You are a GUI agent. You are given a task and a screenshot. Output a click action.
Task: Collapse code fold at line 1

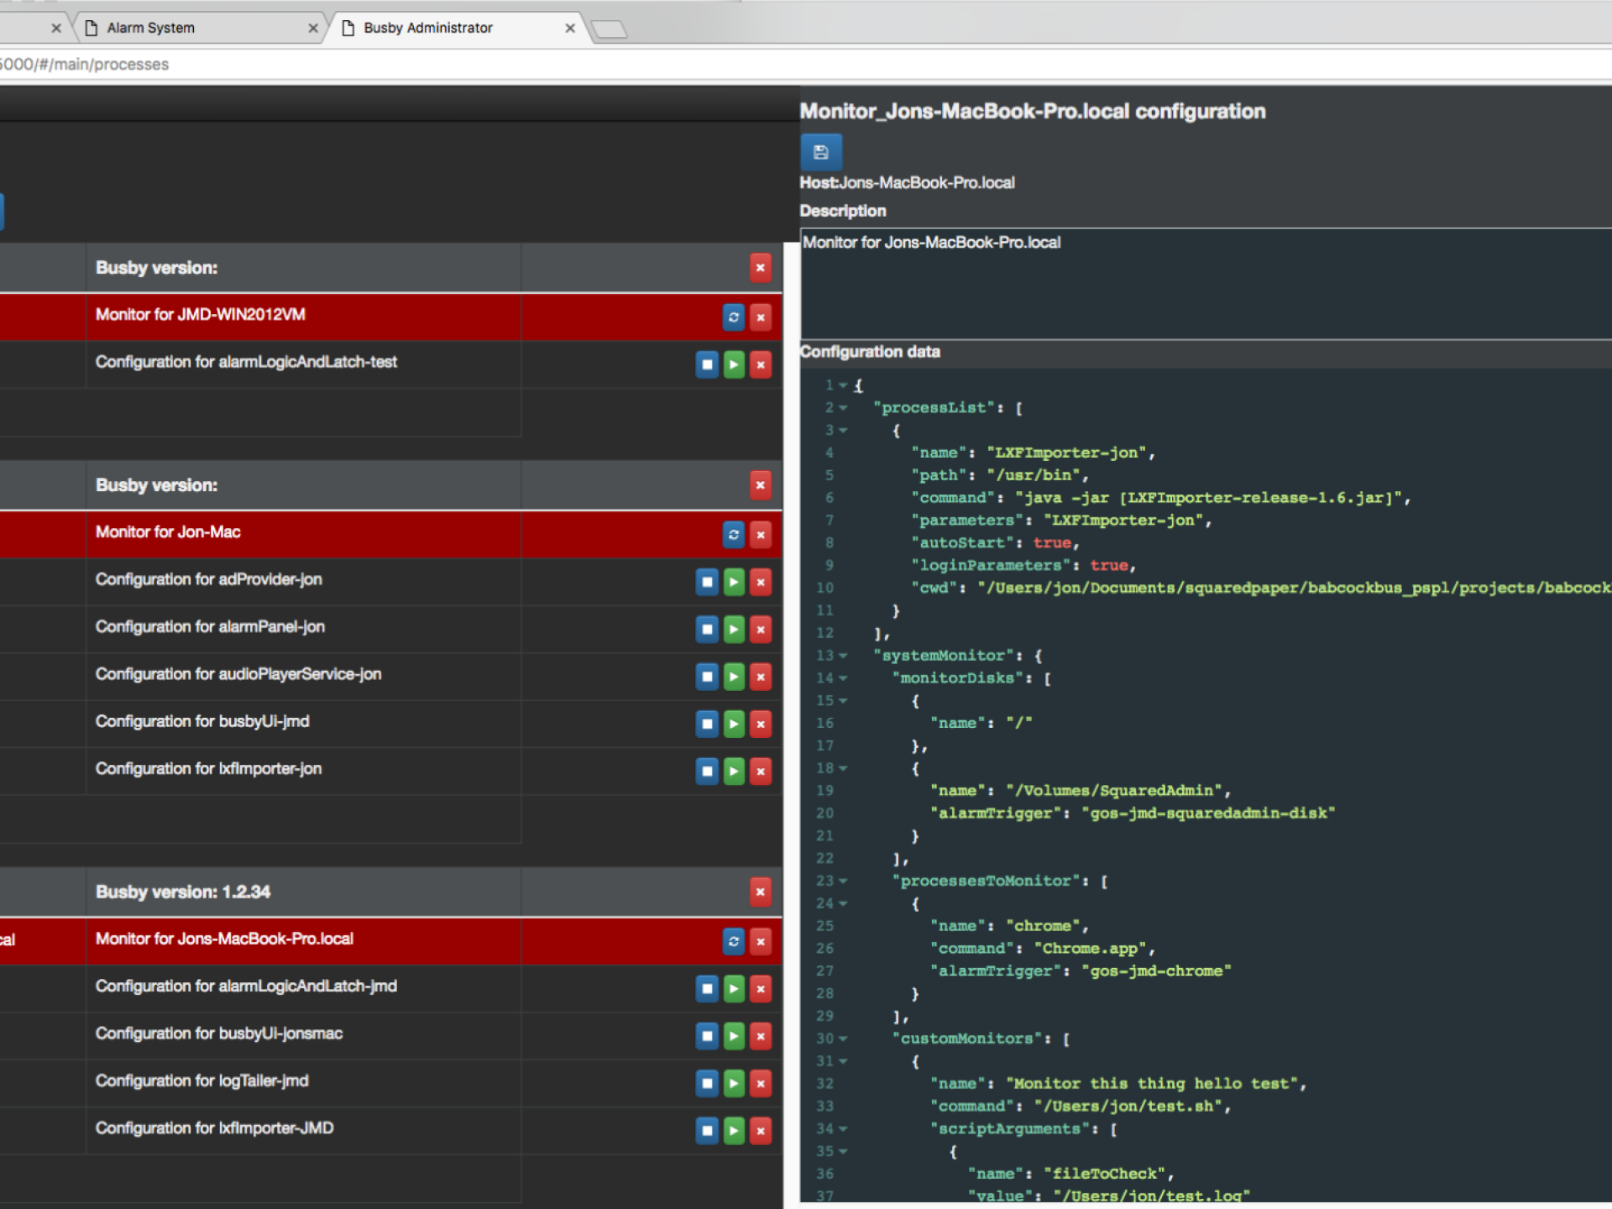tap(843, 385)
